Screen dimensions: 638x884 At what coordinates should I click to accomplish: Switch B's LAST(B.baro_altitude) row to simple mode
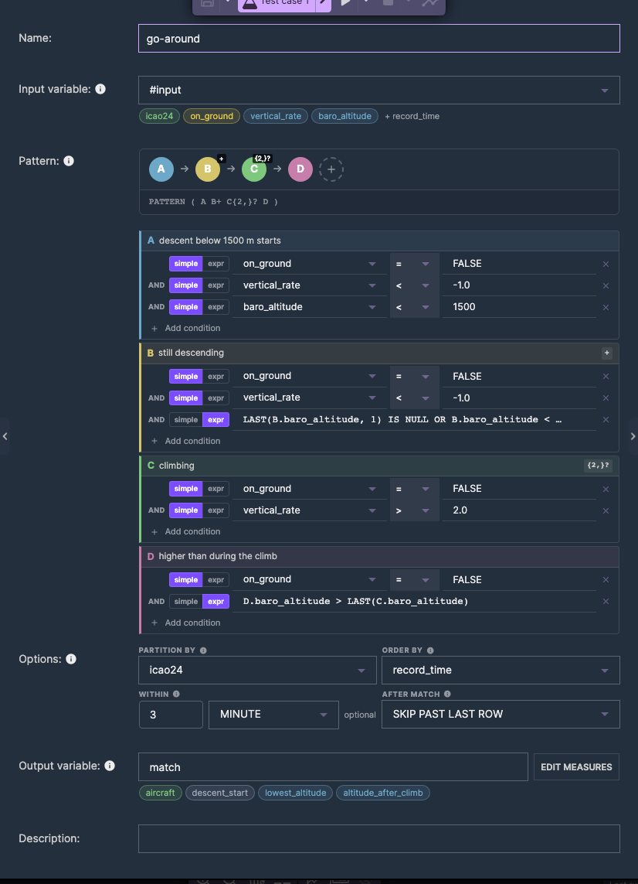[186, 420]
